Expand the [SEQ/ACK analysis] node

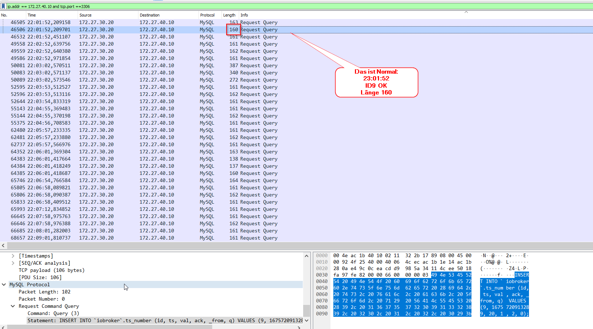point(13,263)
